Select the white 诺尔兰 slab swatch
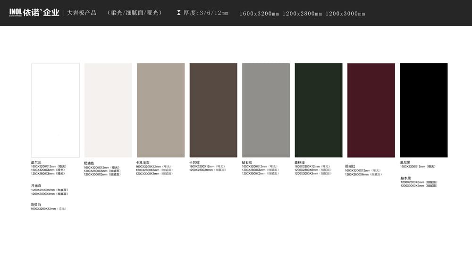The height and width of the screenshot is (265, 472). pyautogui.click(x=55, y=110)
